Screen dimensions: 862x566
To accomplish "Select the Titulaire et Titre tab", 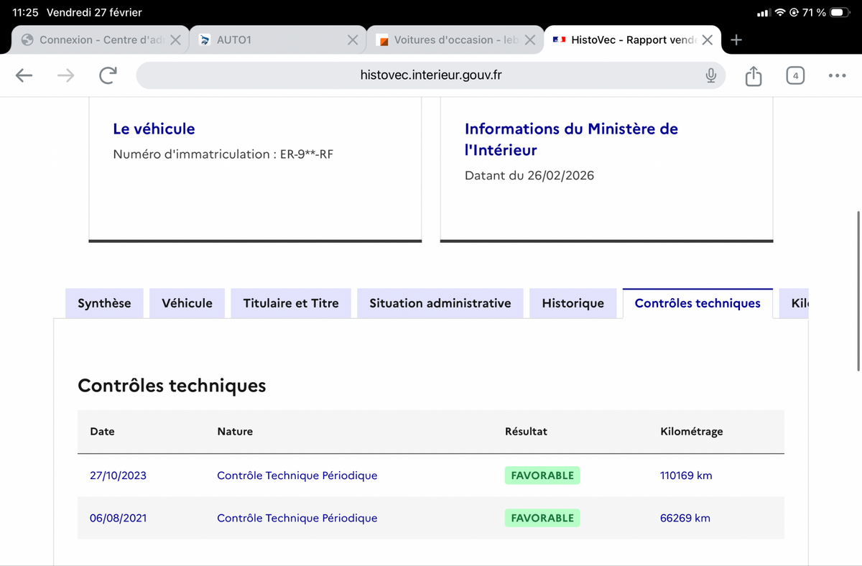I will click(x=291, y=303).
